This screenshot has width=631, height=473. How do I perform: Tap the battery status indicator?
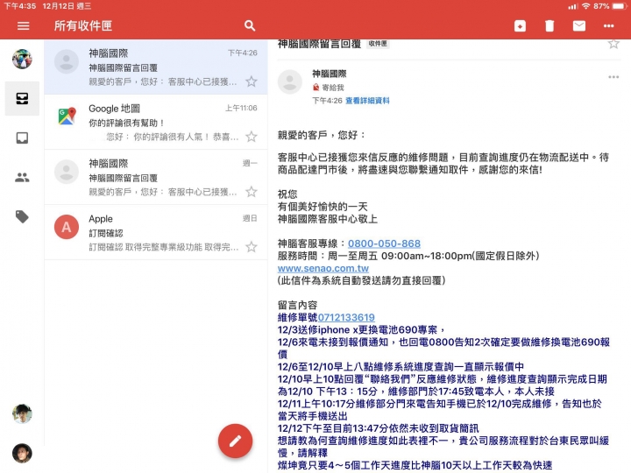coord(619,6)
